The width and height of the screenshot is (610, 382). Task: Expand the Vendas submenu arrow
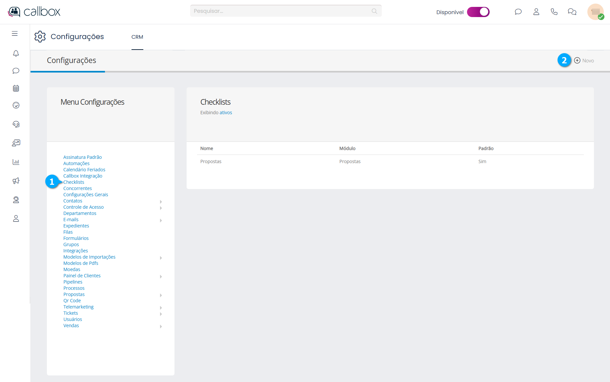pos(161,326)
